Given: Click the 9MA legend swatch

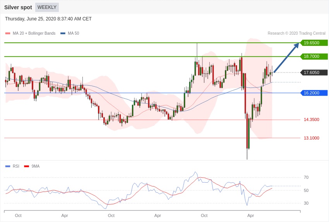Looking at the screenshot, I should tap(26, 166).
